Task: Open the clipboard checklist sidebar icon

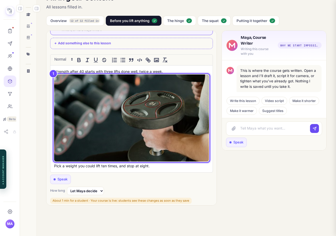Action: click(x=10, y=31)
